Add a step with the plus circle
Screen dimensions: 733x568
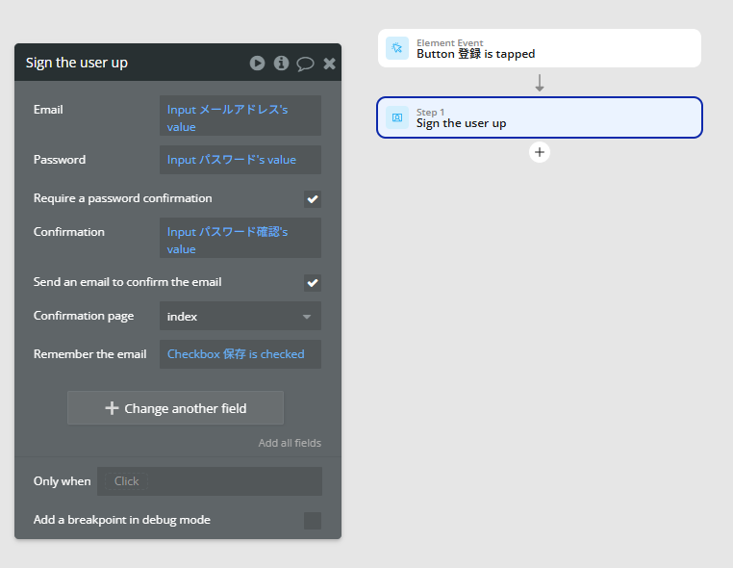540,152
